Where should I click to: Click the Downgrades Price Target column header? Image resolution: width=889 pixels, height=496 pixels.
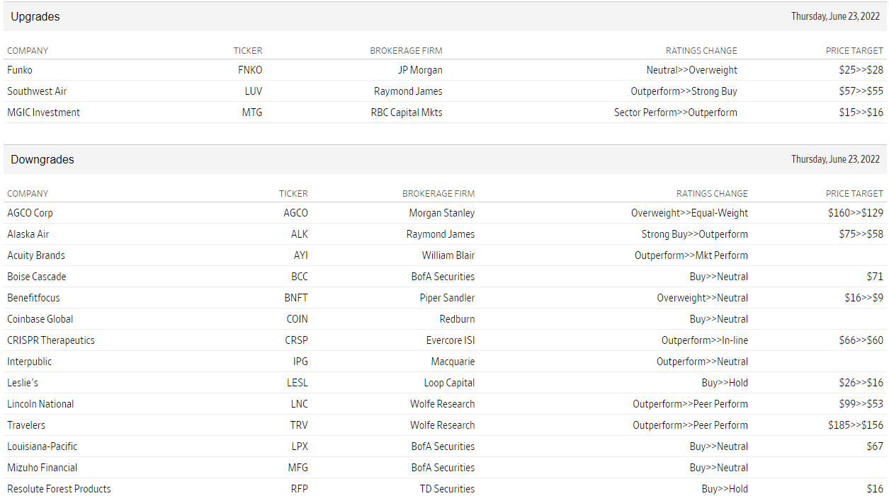(x=854, y=194)
